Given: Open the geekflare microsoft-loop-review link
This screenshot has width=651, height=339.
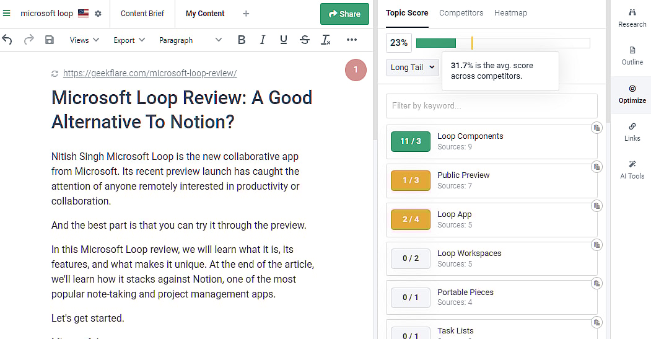Looking at the screenshot, I should (x=150, y=73).
